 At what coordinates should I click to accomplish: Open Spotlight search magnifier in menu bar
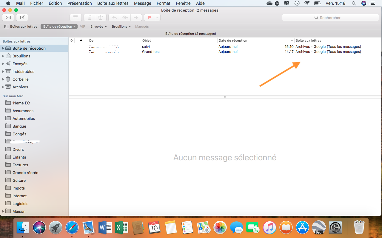354,3
